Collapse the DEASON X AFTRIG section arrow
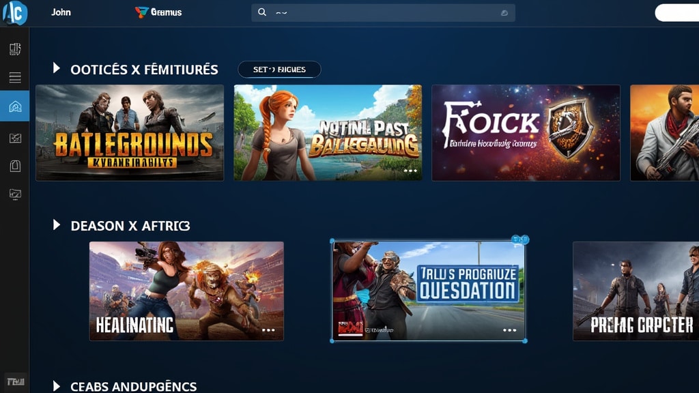The width and height of the screenshot is (699, 393). click(56, 224)
